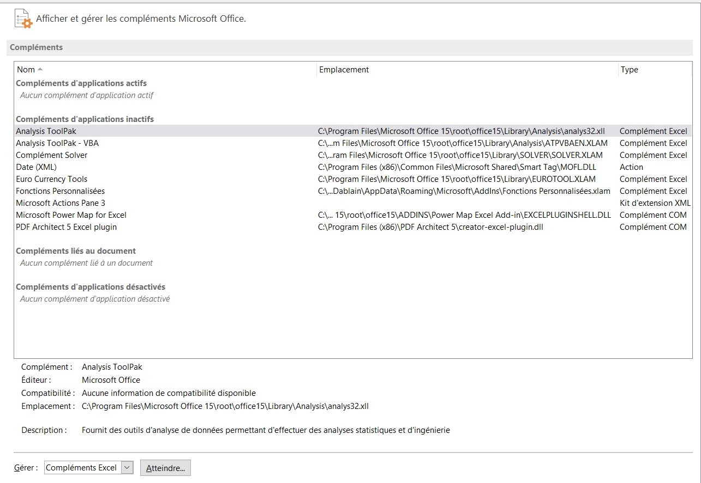Select the Complément Solver entry
Viewport: 701px width, 483px height.
coord(353,155)
